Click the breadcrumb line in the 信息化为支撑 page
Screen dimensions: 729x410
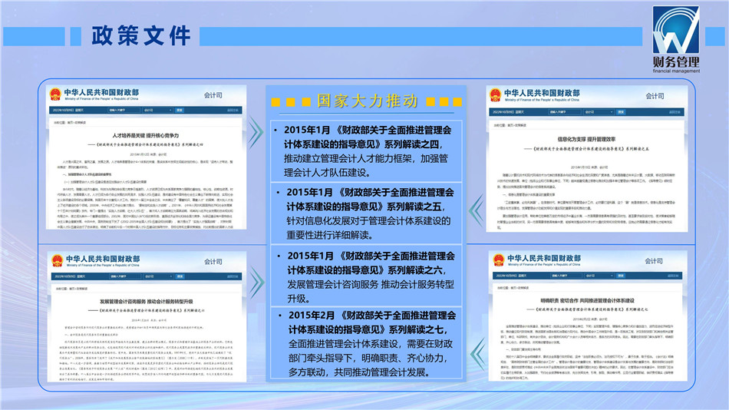(510, 125)
